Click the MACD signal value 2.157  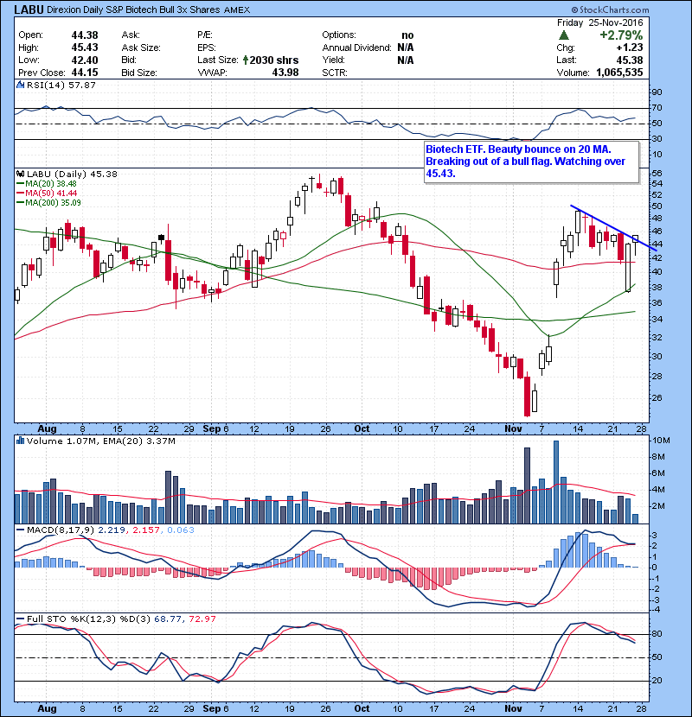tap(146, 530)
